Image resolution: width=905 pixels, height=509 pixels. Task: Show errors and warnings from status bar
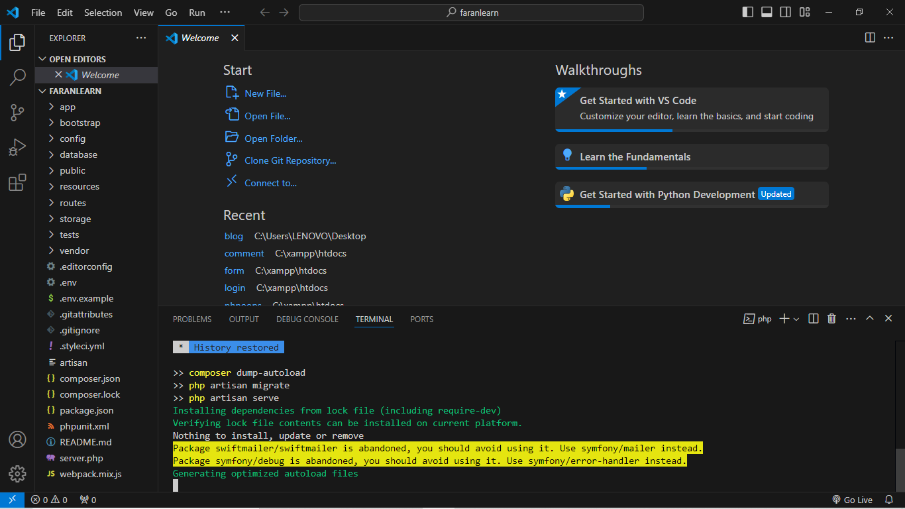coord(49,500)
